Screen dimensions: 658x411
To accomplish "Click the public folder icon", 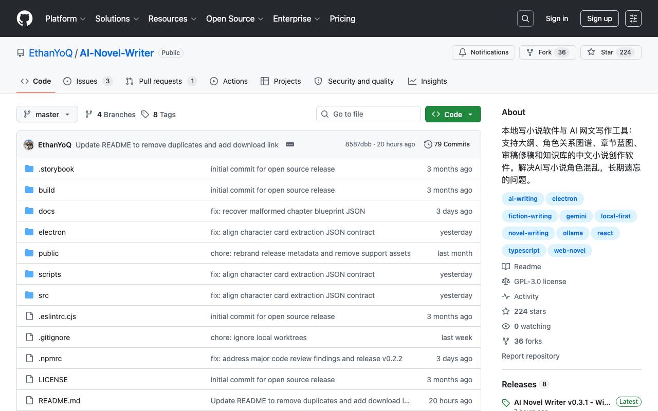I will pyautogui.click(x=29, y=253).
